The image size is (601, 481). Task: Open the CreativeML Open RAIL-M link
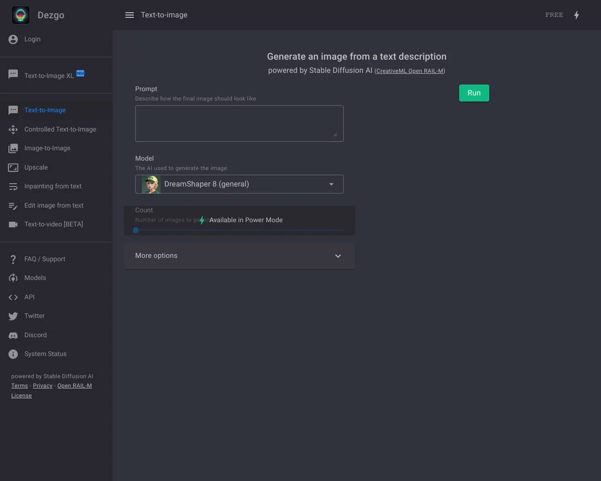coord(409,71)
